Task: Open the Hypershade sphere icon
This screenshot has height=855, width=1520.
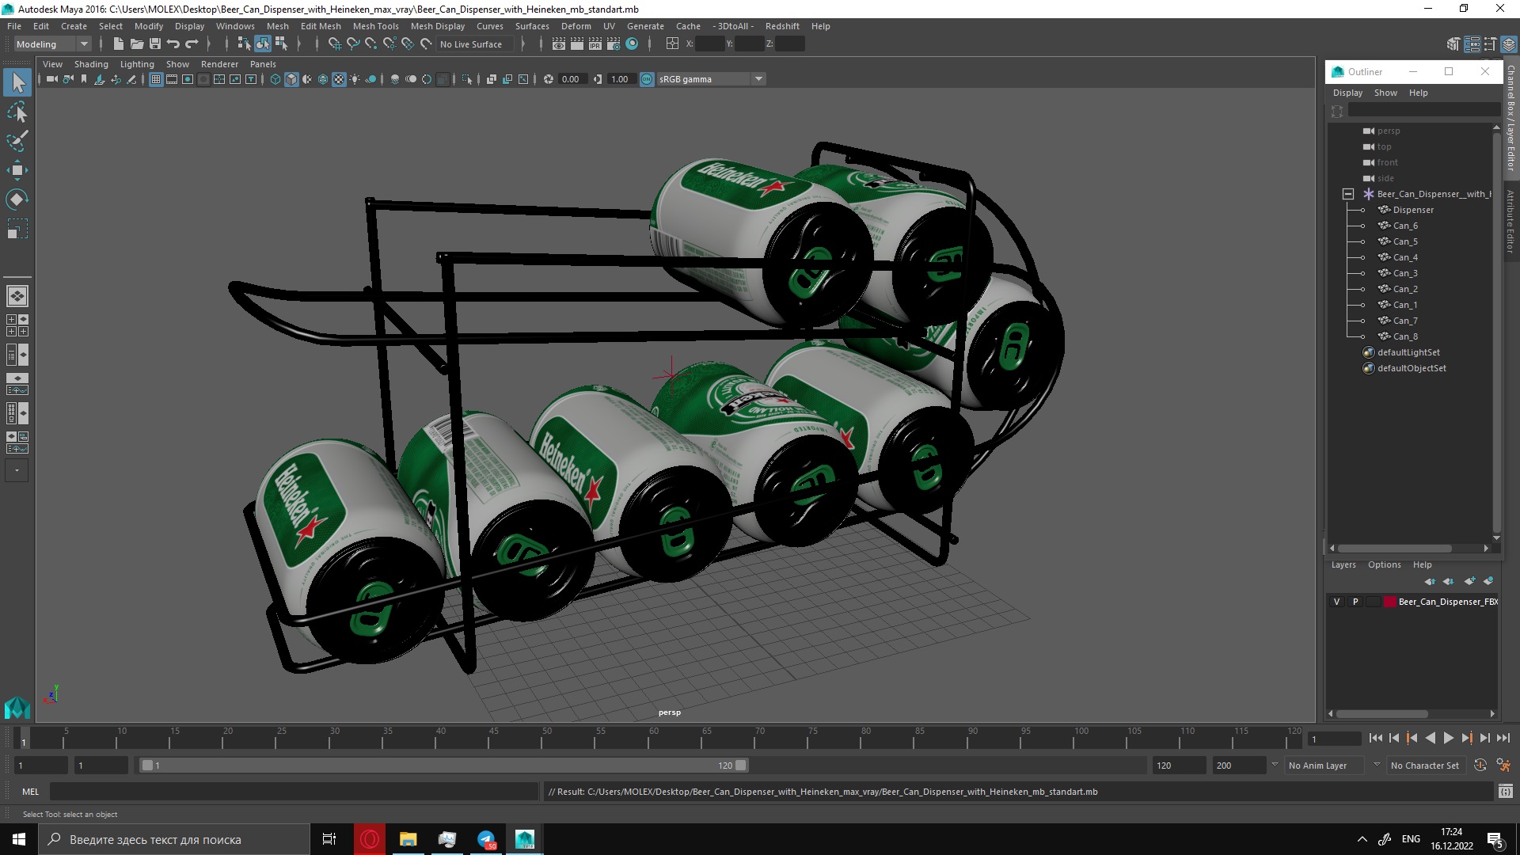Action: point(632,44)
